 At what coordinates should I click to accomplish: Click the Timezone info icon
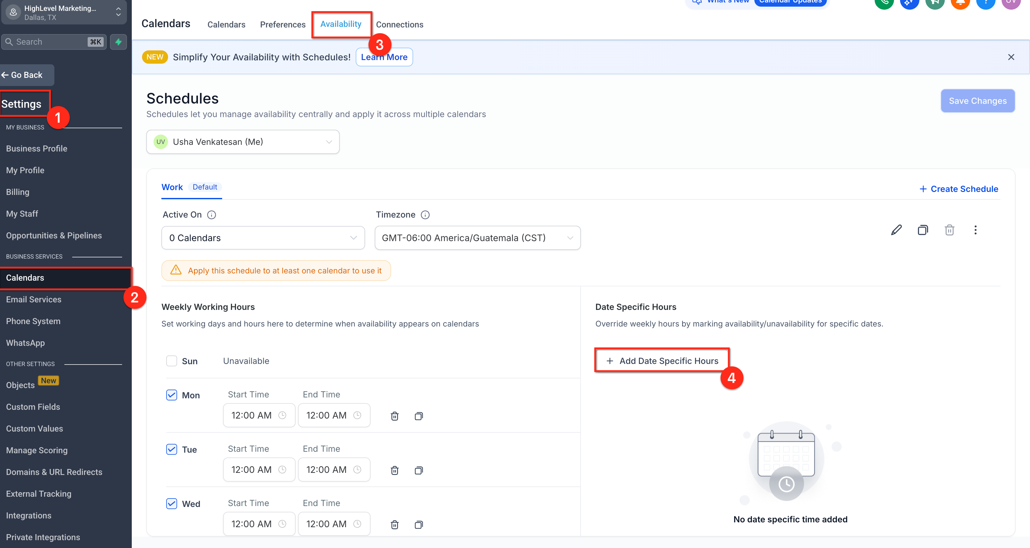coord(425,215)
